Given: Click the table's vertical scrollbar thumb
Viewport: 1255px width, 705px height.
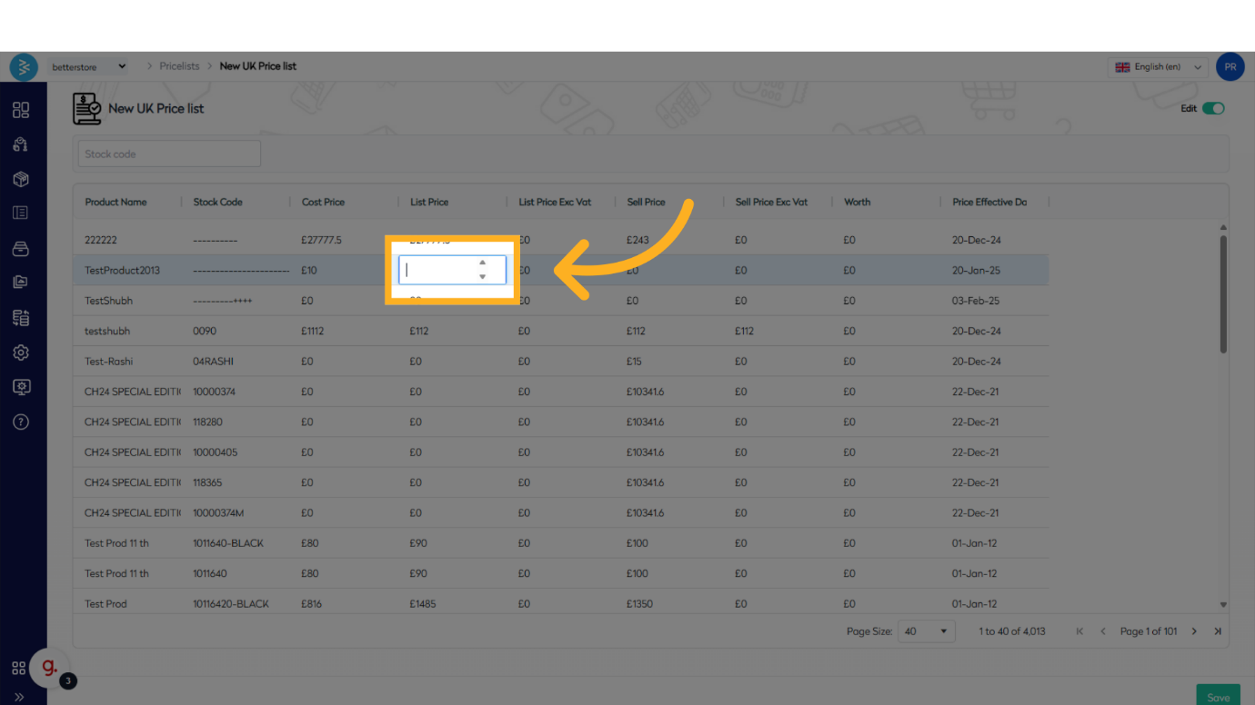Looking at the screenshot, I should click(x=1223, y=294).
